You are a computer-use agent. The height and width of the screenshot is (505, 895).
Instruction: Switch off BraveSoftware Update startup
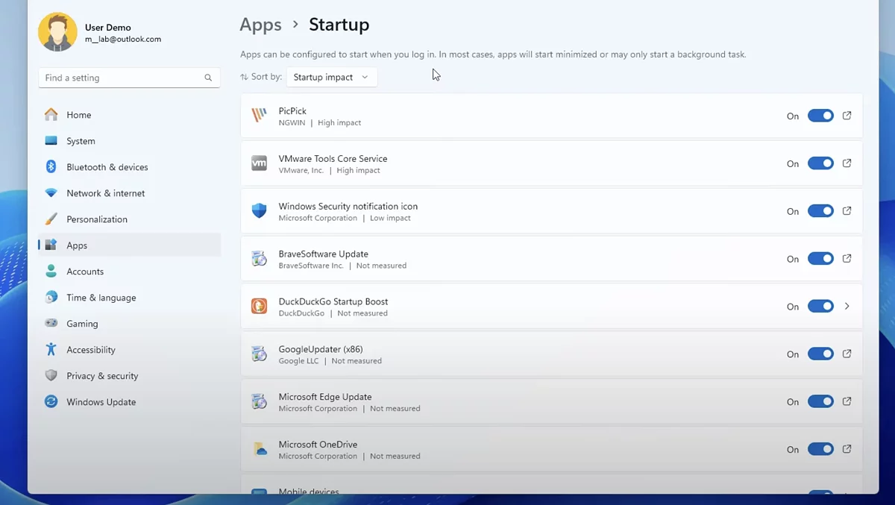click(820, 259)
